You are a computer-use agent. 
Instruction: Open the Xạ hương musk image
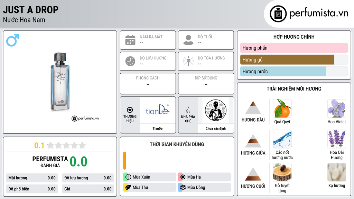click(337, 172)
